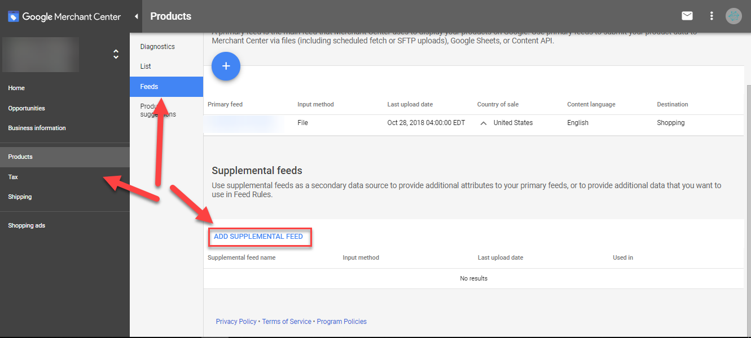Image resolution: width=751 pixels, height=338 pixels.
Task: Switch to the List tab
Action: 146,66
